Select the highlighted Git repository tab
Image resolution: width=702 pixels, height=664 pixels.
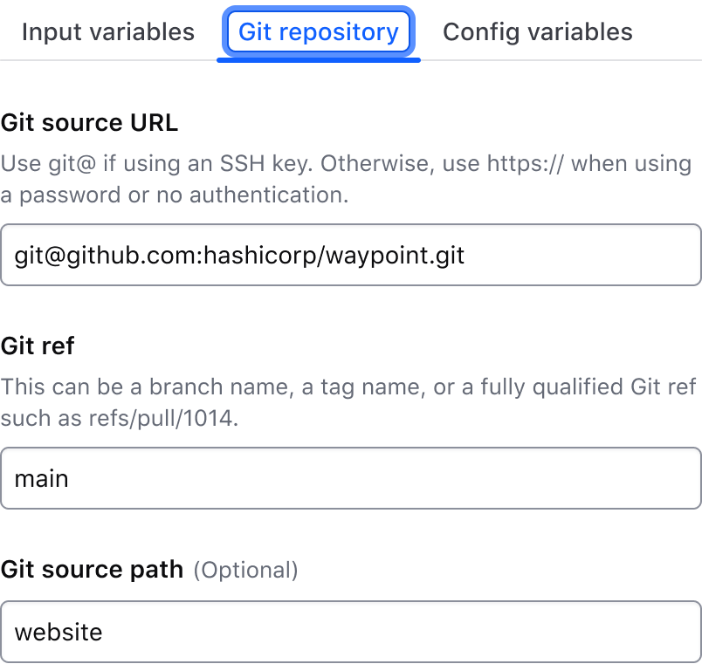tap(318, 31)
